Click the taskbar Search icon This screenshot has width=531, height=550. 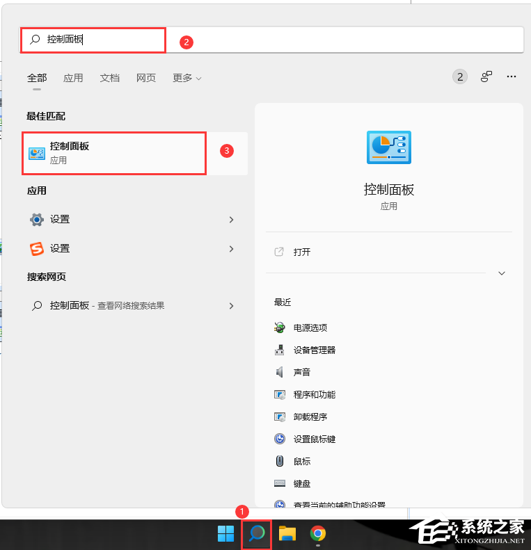(257, 533)
